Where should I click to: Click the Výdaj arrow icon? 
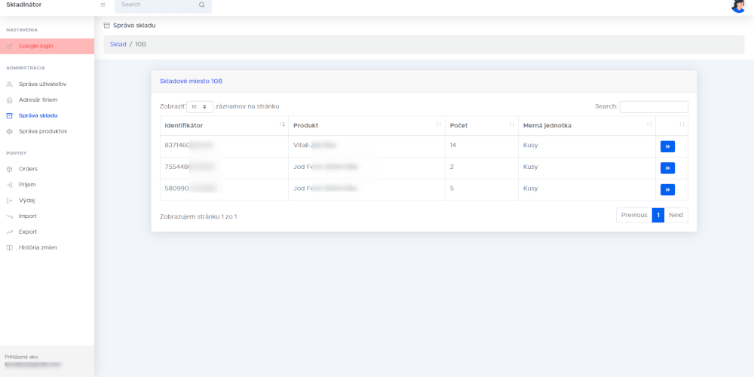click(x=9, y=201)
